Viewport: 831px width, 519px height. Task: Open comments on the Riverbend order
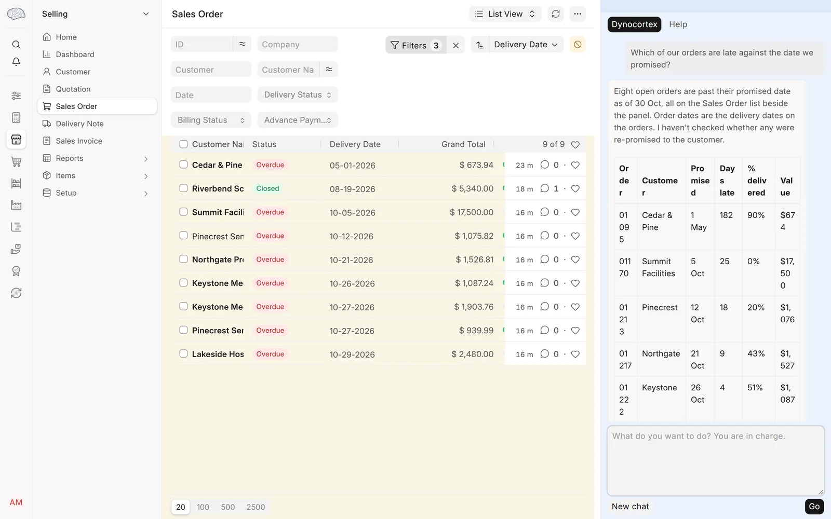coord(544,188)
